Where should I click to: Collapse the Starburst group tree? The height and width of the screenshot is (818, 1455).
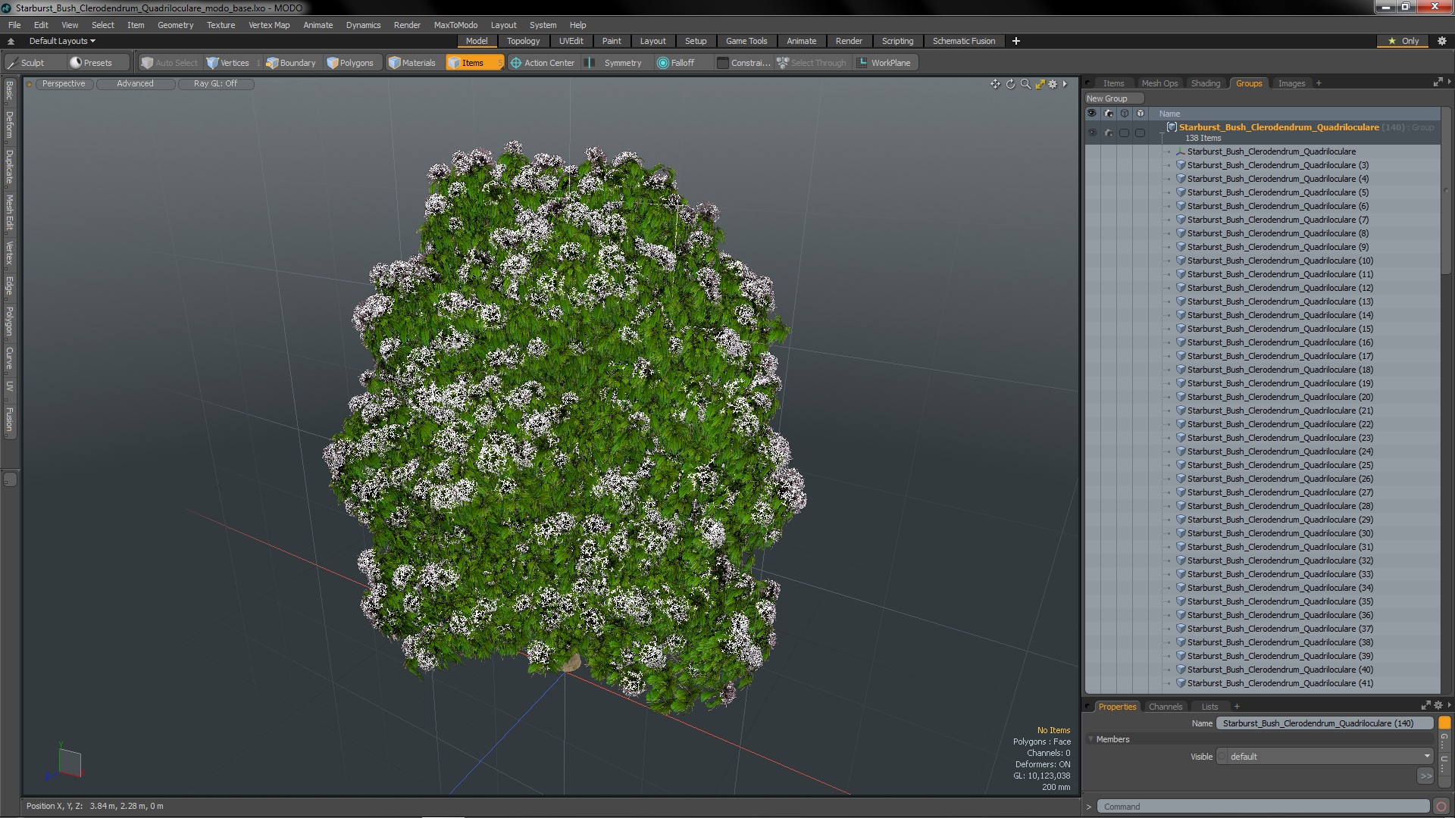(1161, 133)
